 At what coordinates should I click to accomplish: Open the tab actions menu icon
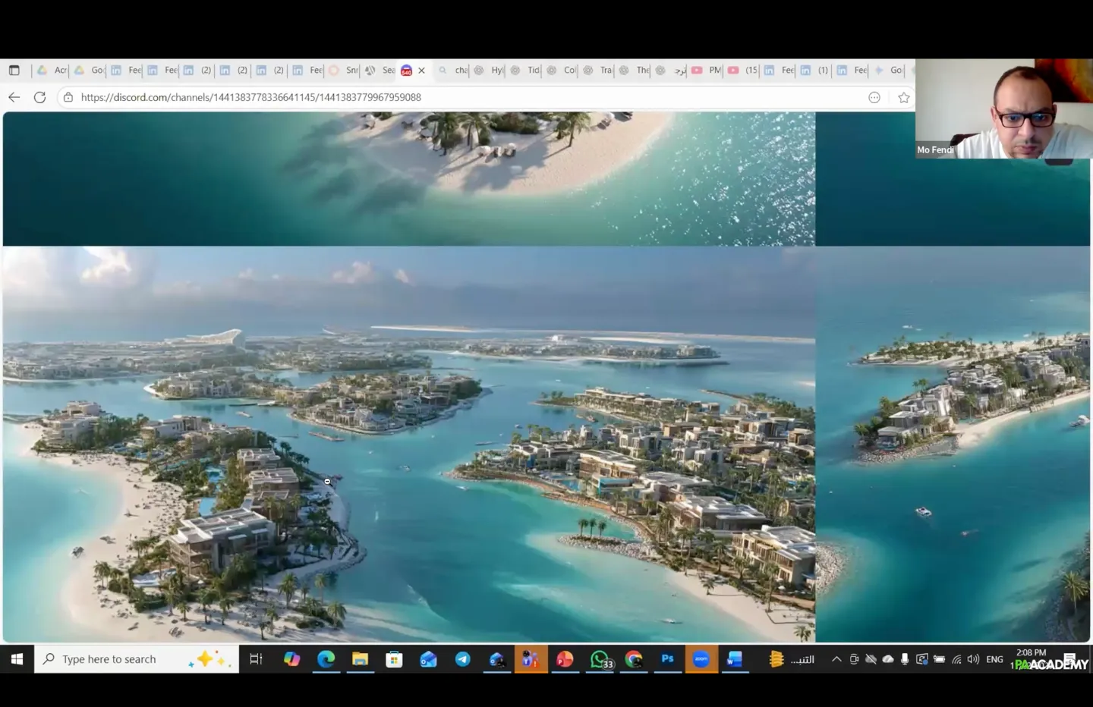coord(14,71)
